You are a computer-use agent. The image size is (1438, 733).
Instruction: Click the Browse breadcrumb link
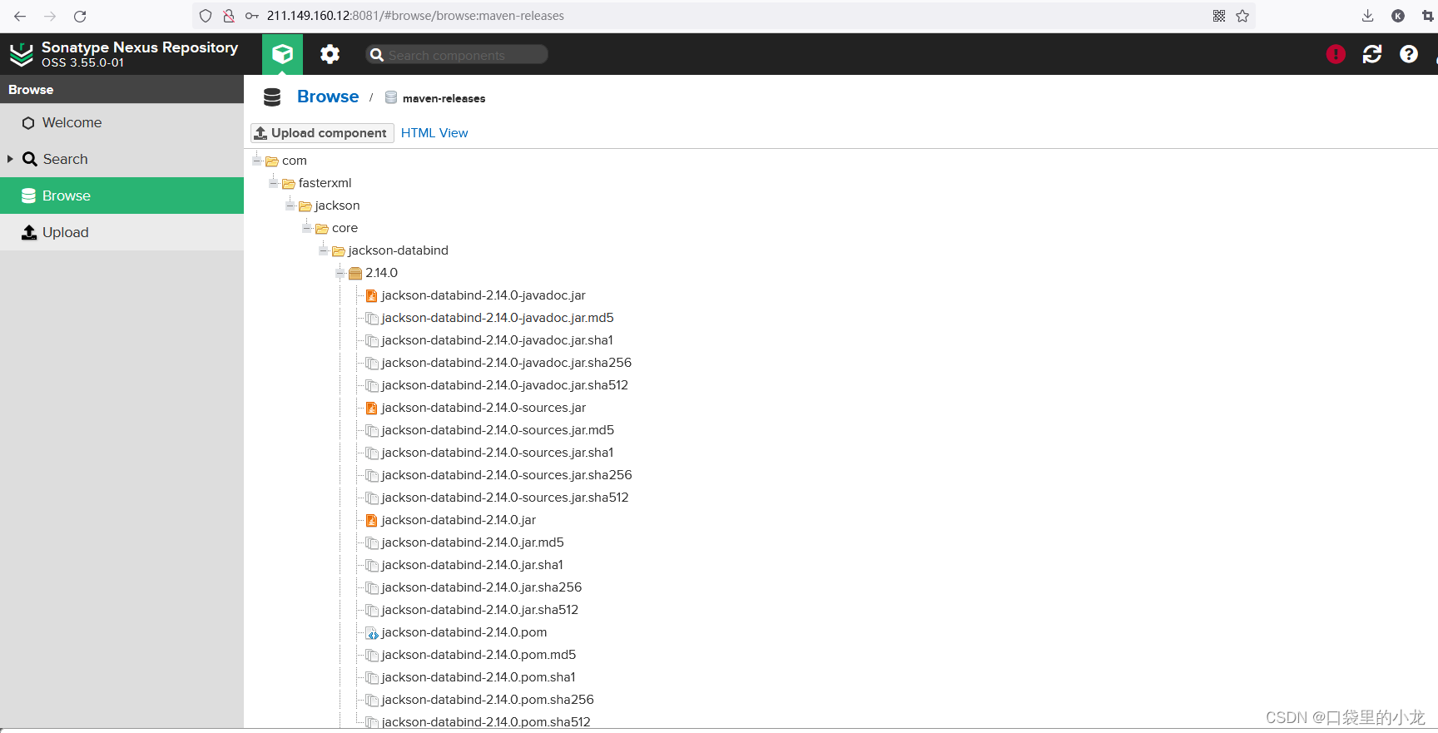coord(328,97)
